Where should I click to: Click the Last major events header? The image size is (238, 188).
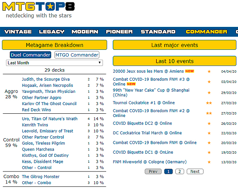[x=175, y=45]
